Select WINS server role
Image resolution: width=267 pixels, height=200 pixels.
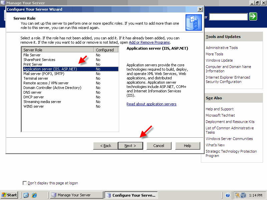click(x=70, y=106)
